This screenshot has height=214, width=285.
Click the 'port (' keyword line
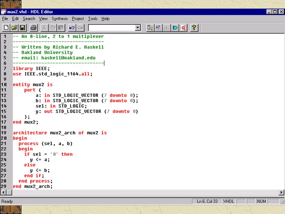33,90
